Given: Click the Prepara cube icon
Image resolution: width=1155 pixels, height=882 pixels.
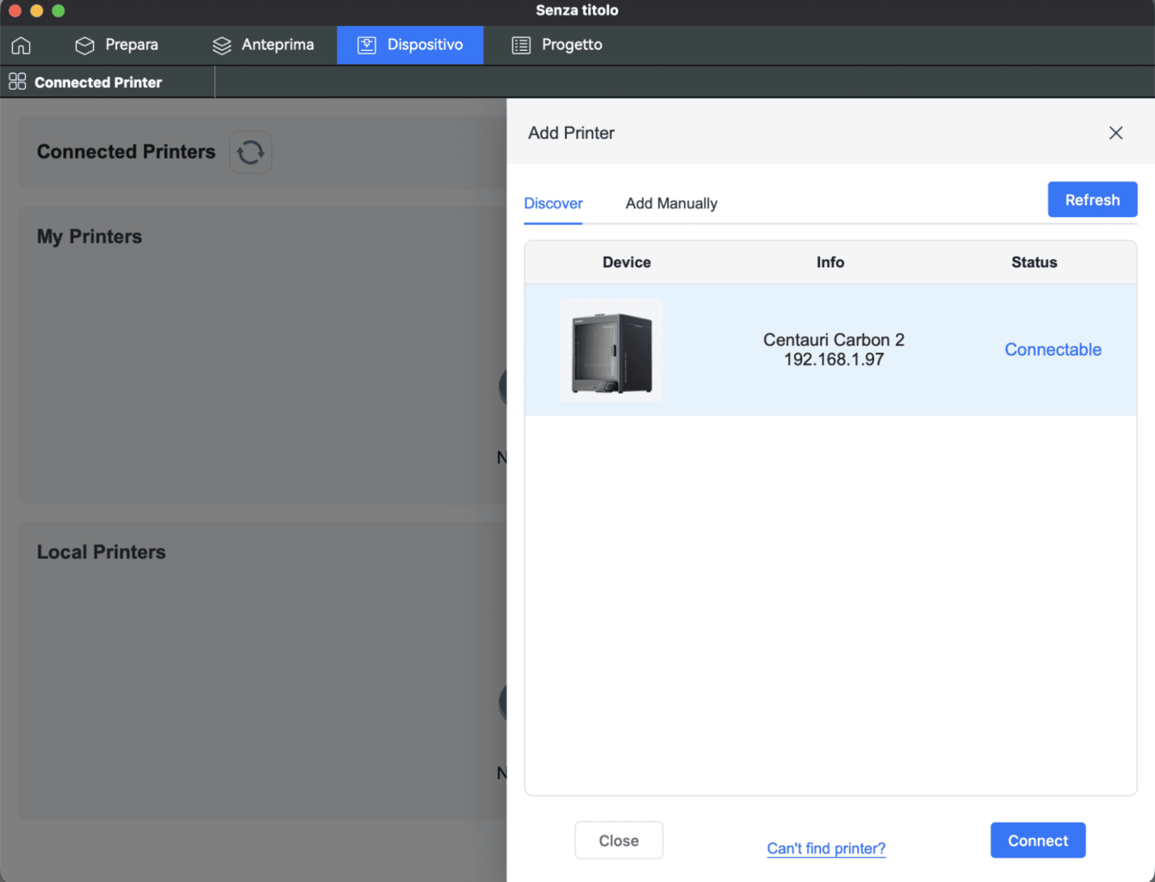Looking at the screenshot, I should (84, 46).
